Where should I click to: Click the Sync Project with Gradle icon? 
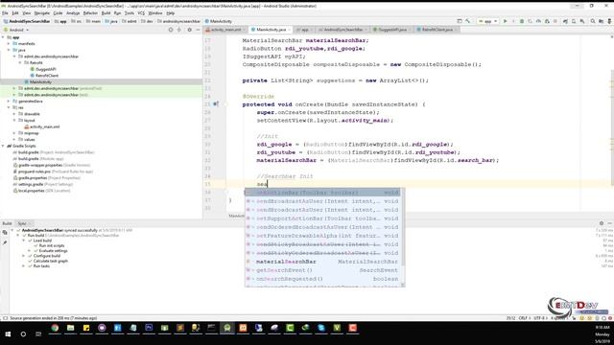pos(565,21)
